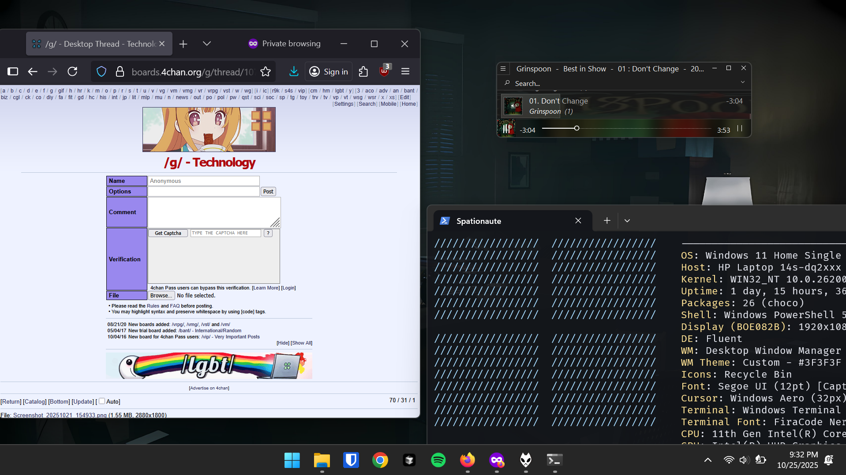Open the Rules link
Viewport: 846px width, 475px height.
153,306
